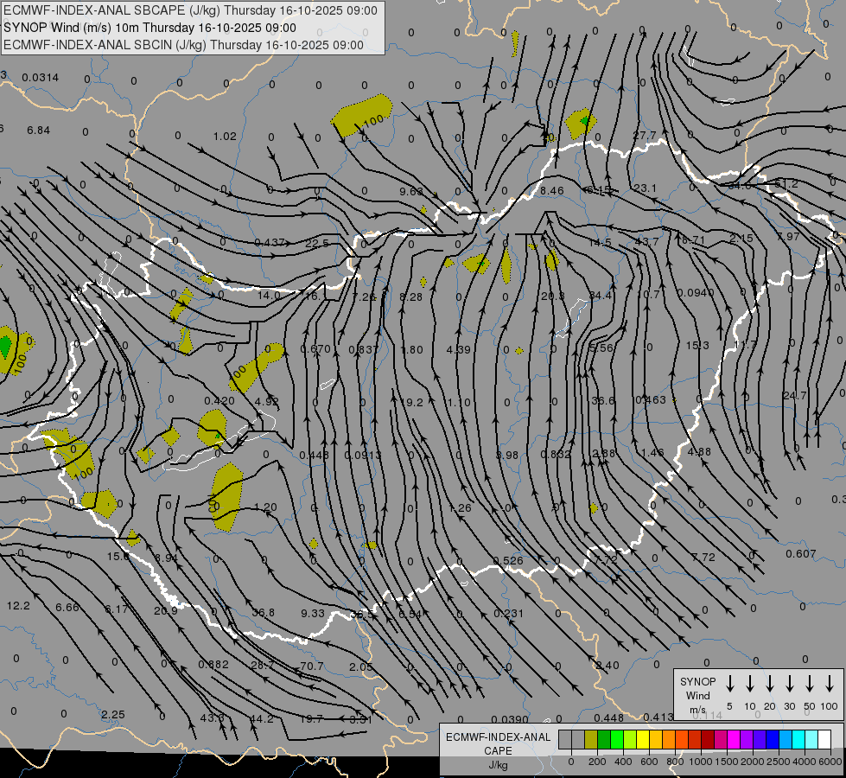Click the 600 tick label on the CAPE scale
The width and height of the screenshot is (846, 778).
point(649,762)
